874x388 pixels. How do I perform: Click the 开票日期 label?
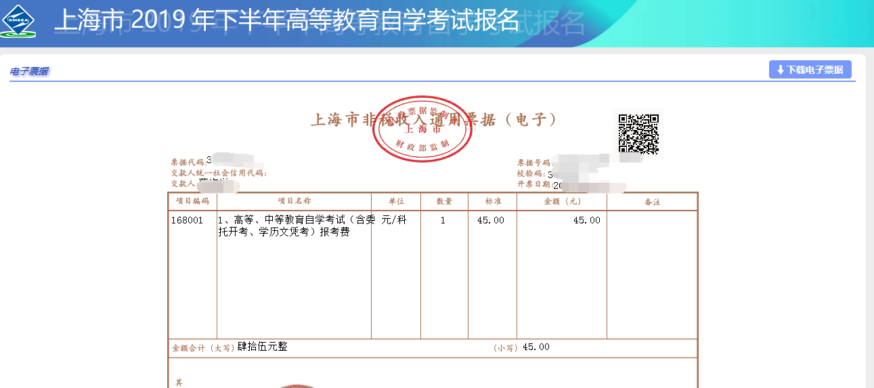point(534,184)
